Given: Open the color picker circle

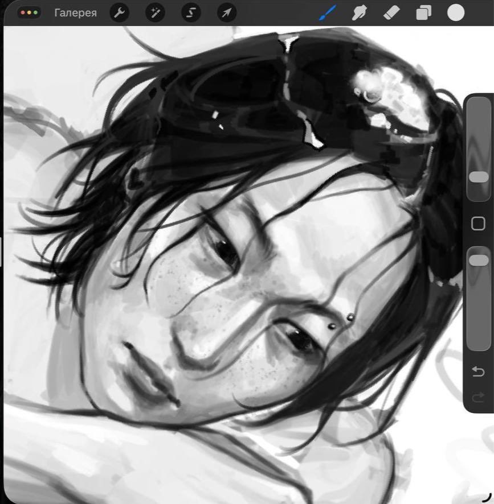Looking at the screenshot, I should point(456,13).
